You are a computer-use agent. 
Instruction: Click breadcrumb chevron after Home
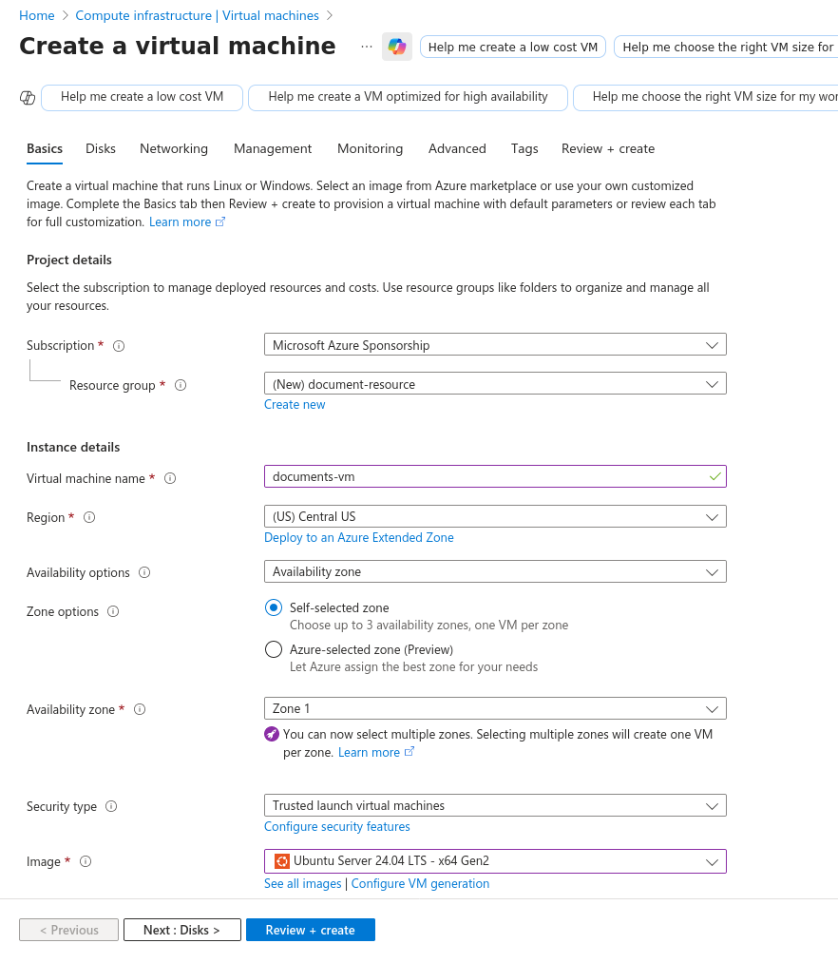[x=65, y=15]
